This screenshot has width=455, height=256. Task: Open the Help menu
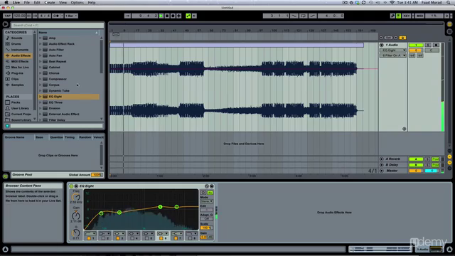[x=92, y=3]
